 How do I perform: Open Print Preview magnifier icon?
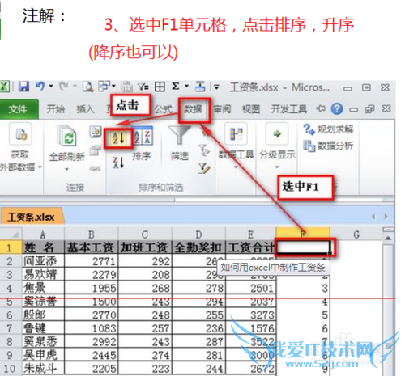[87, 87]
